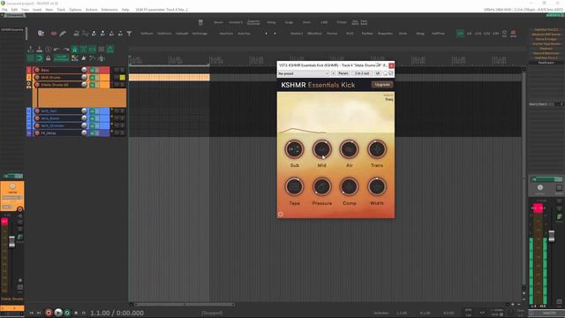Click the funnel filter icon
This screenshot has width=565, height=318.
point(129,34)
